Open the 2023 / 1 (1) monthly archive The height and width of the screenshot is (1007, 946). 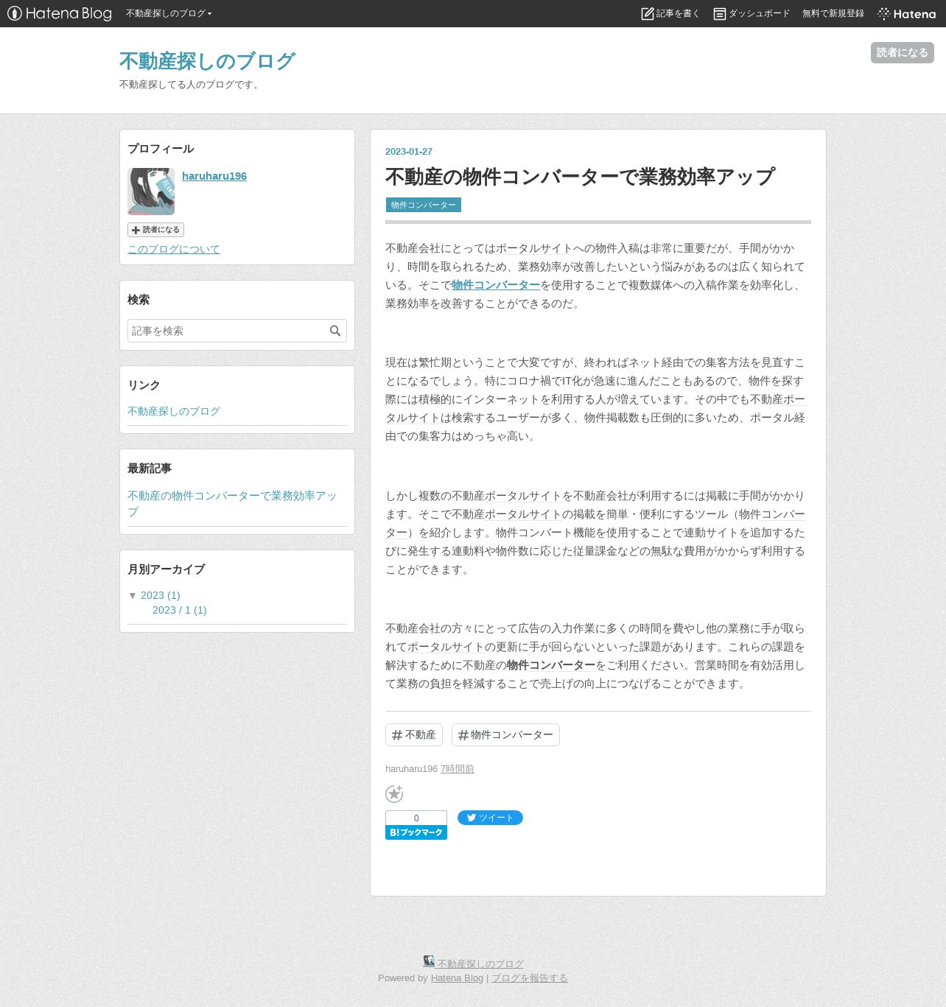[x=180, y=610]
